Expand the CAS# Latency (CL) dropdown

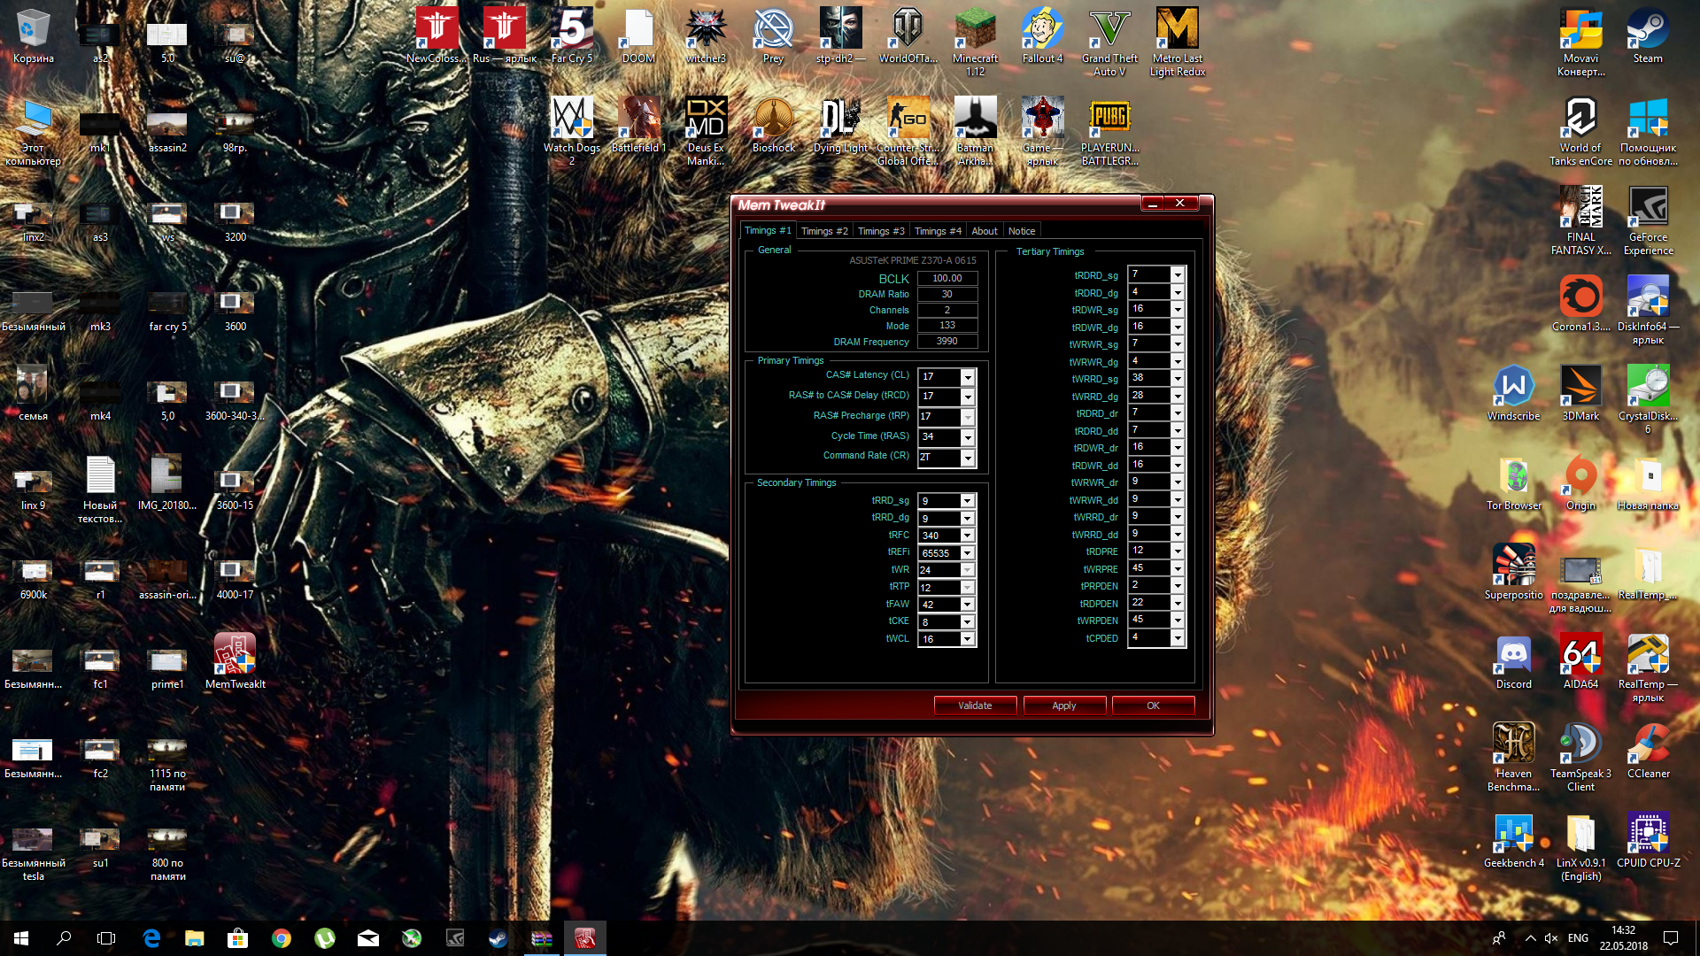pos(968,377)
